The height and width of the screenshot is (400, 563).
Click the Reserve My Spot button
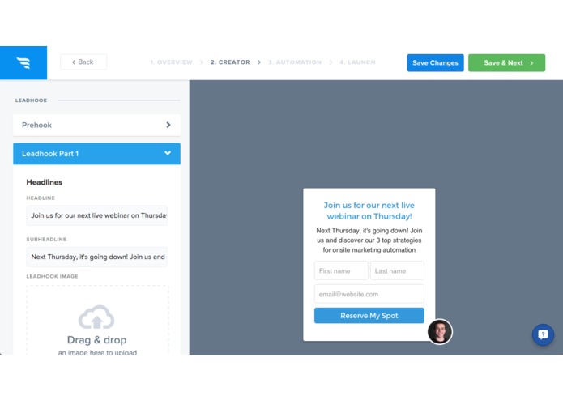tap(369, 315)
